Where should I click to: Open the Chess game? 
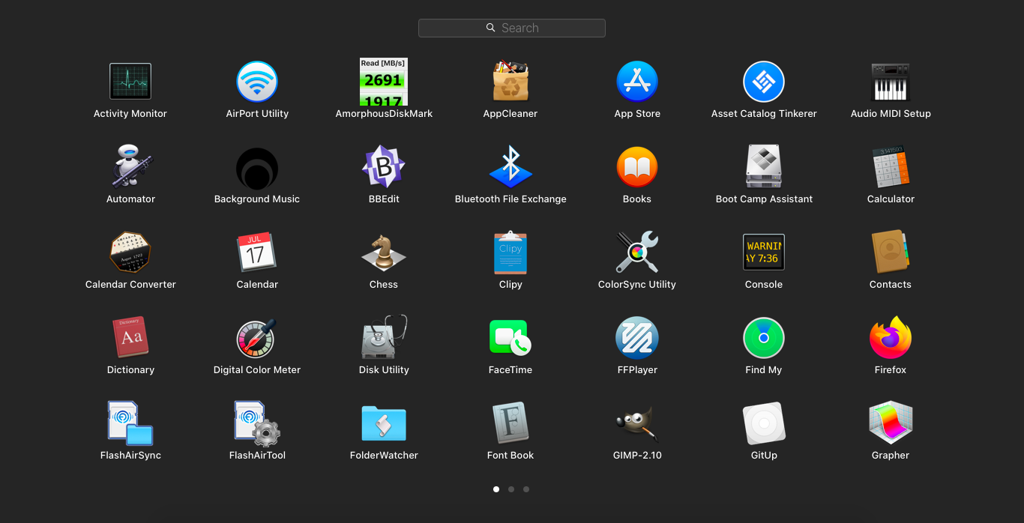point(384,253)
